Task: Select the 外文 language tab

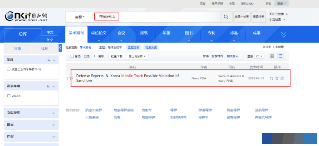Action: (x=50, y=40)
